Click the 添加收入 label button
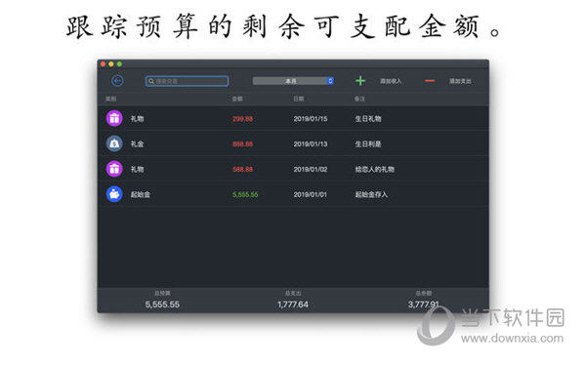 391,81
